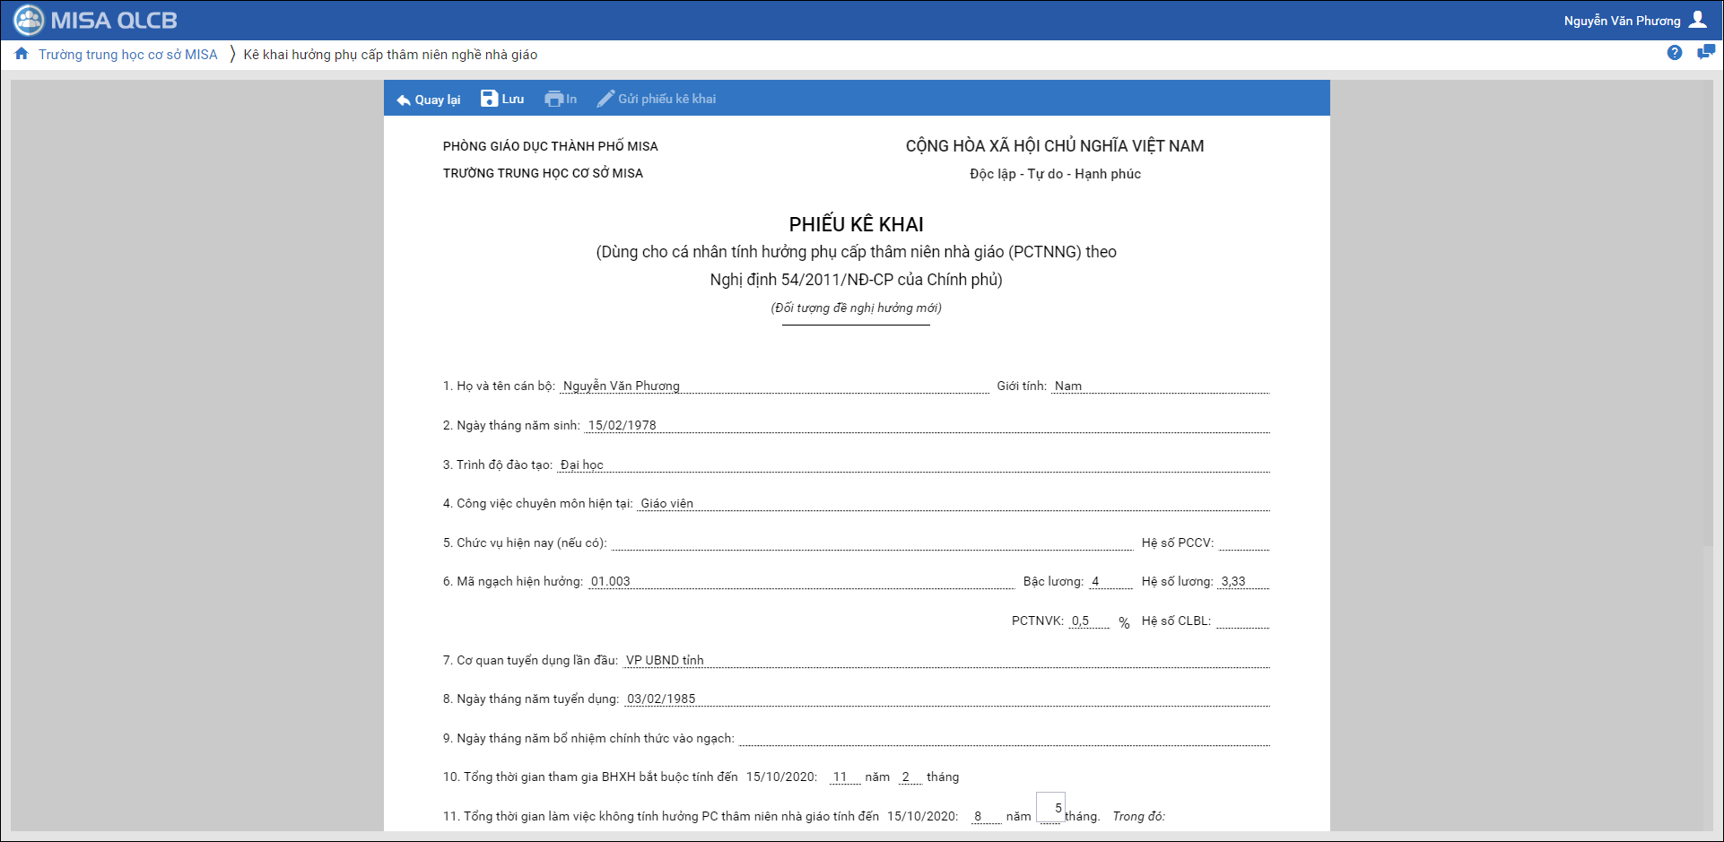
Task: Click the home icon in breadcrumb
Action: tap(22, 54)
